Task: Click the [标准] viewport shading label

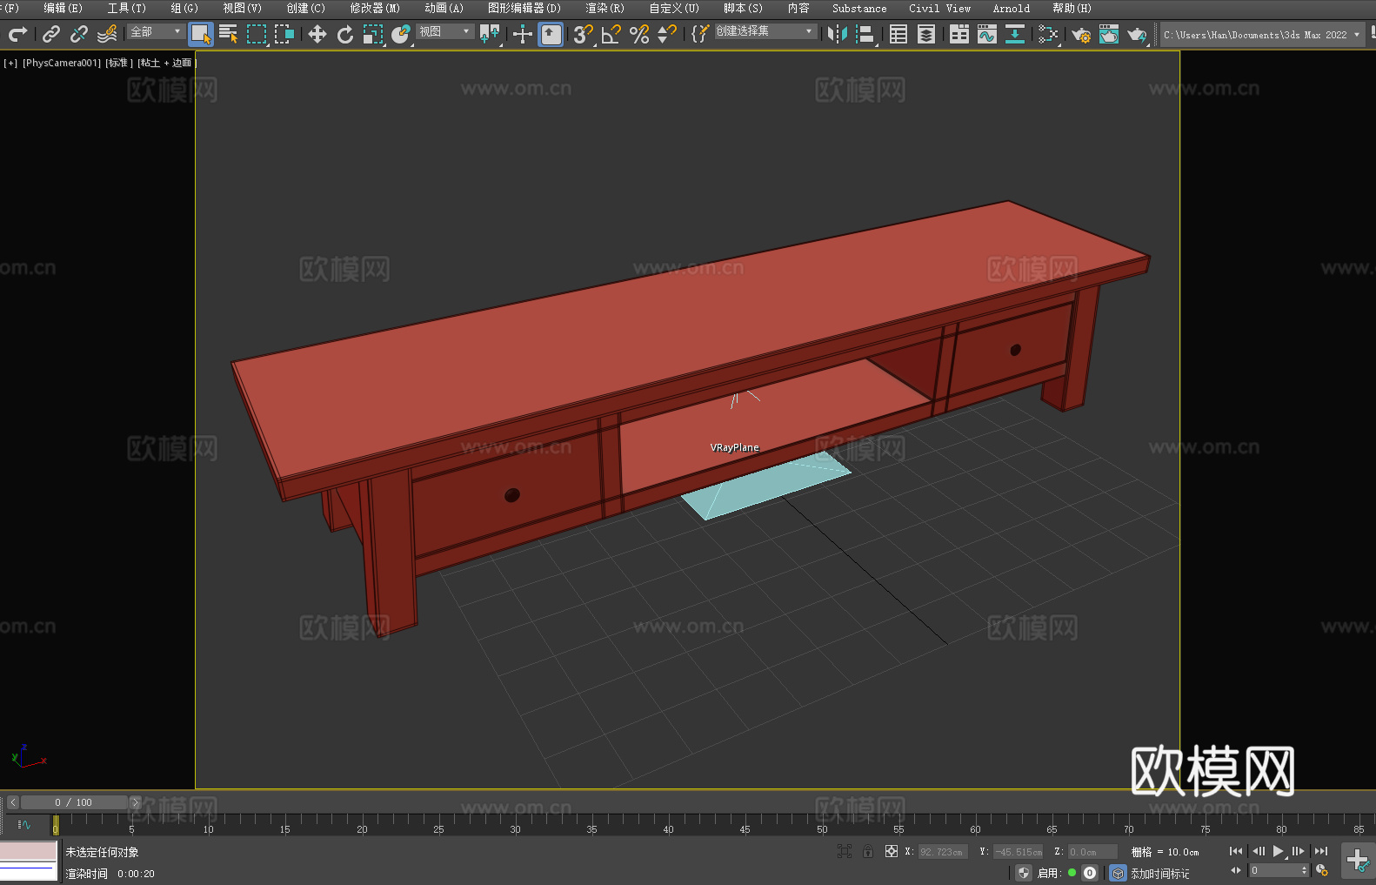Action: pos(119,63)
